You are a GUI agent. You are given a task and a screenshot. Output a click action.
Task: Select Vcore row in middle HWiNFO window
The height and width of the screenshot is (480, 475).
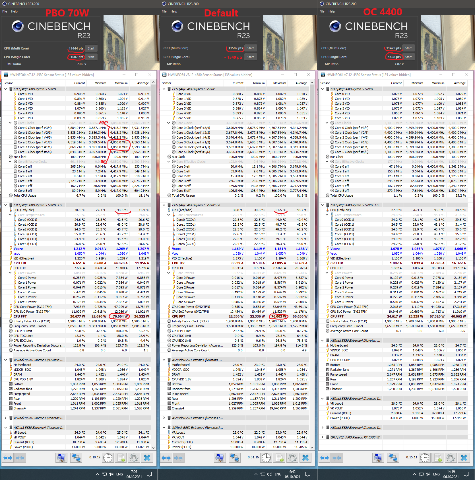point(235,249)
